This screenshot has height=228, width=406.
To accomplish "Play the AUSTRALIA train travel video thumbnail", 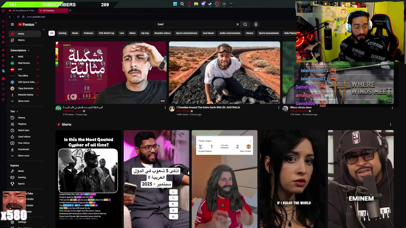I will pos(225,73).
